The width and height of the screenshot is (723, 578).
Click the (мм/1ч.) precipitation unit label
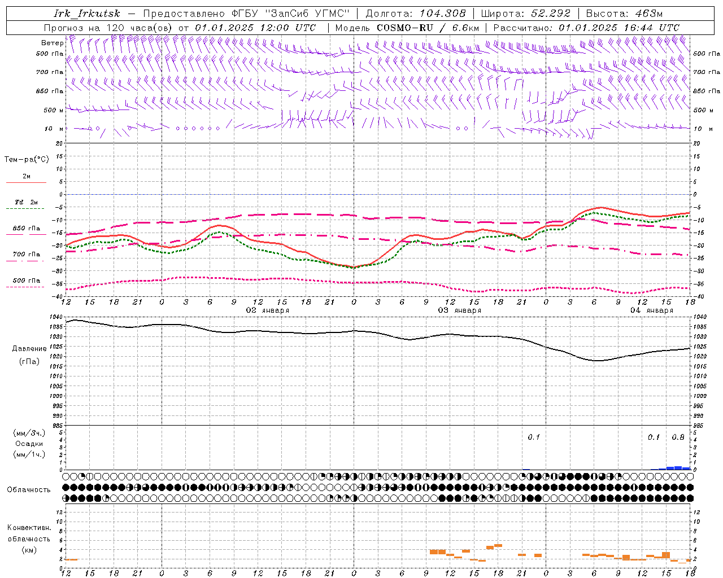tap(29, 454)
